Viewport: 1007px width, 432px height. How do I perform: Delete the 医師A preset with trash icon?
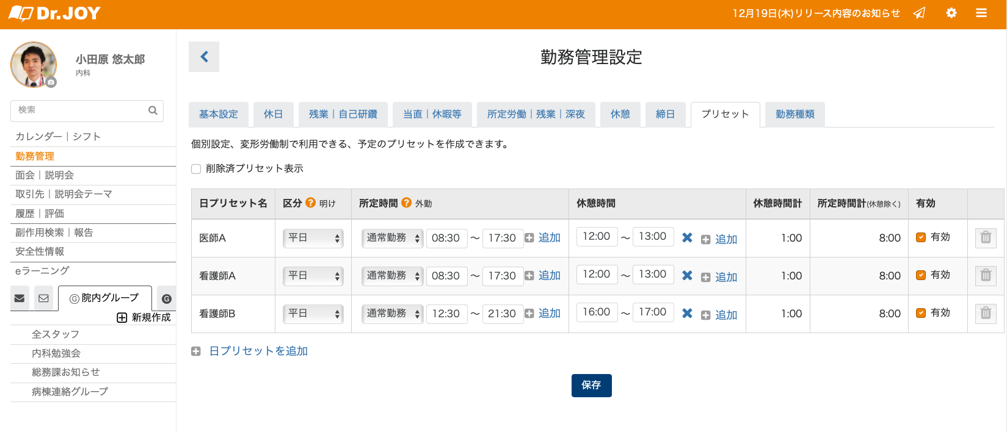(986, 237)
